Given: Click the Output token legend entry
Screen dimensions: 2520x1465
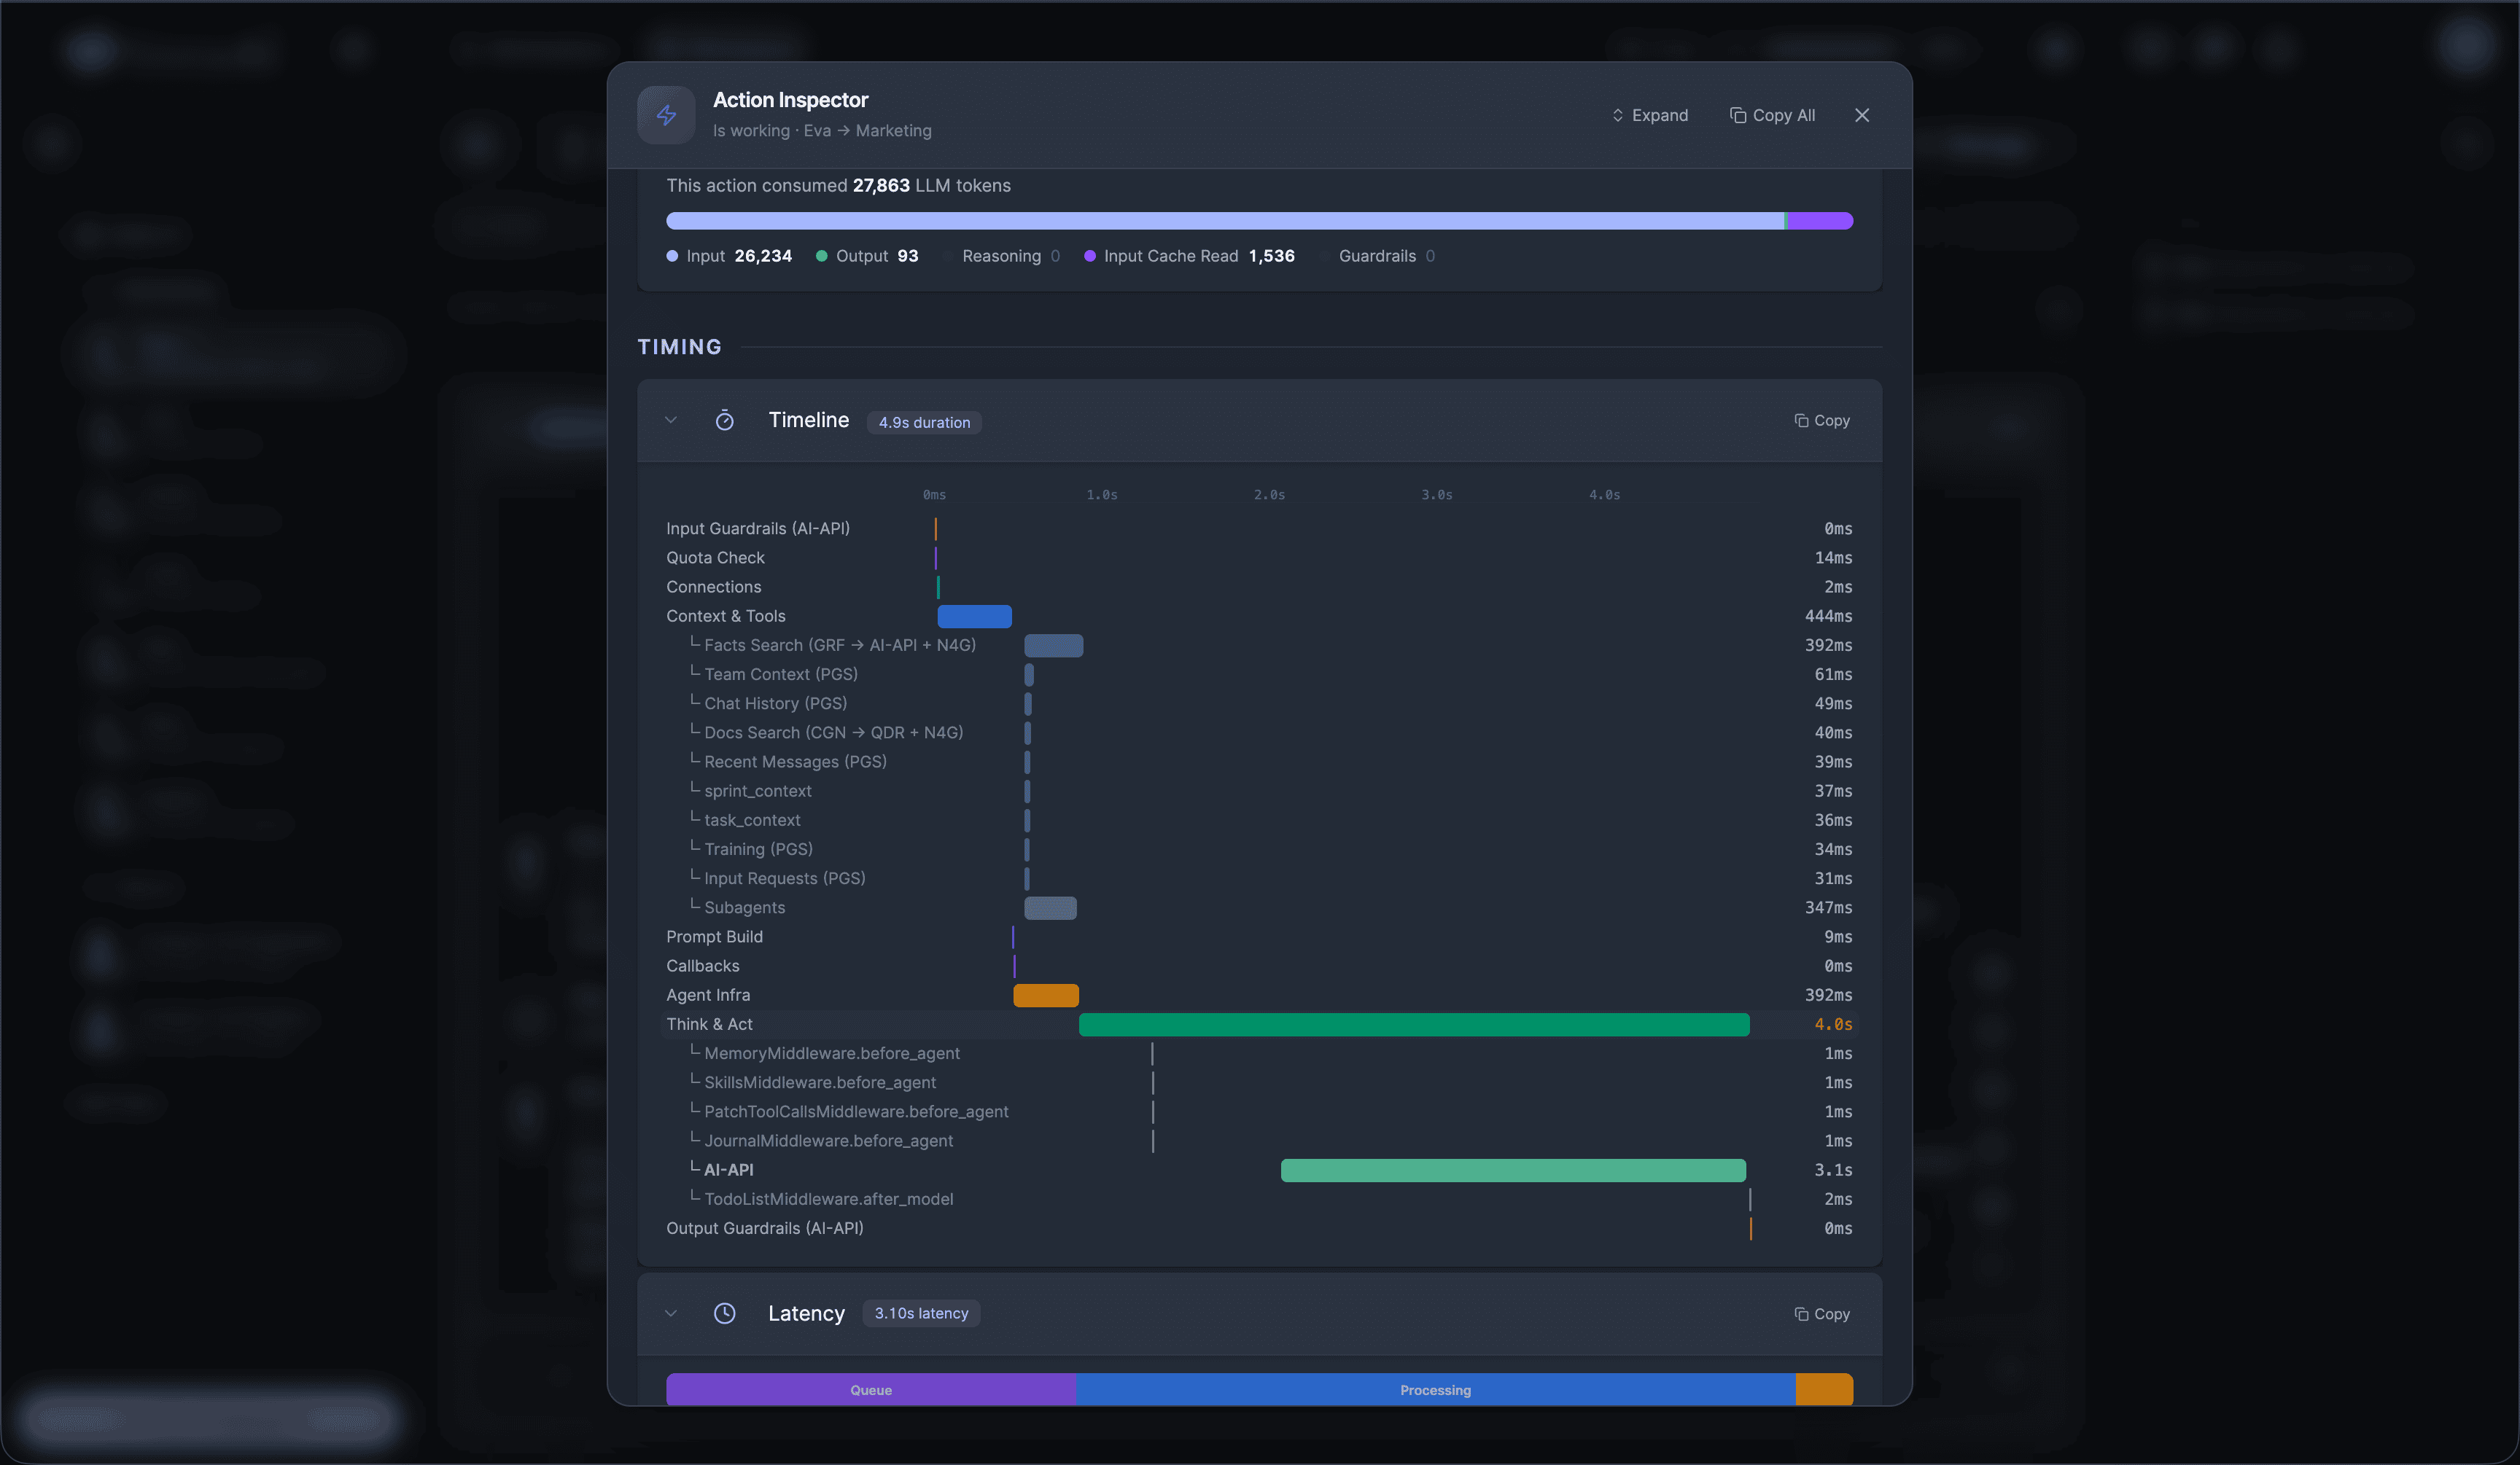Looking at the screenshot, I should click(867, 256).
